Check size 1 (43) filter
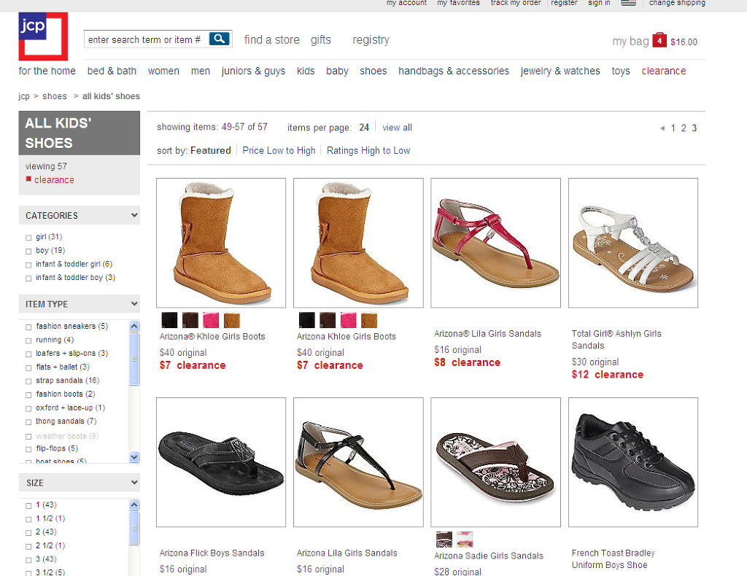Image resolution: width=747 pixels, height=576 pixels. coord(28,505)
